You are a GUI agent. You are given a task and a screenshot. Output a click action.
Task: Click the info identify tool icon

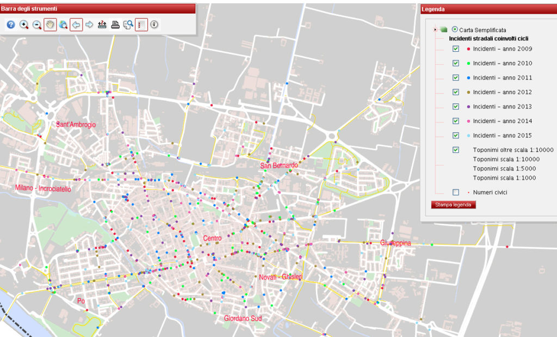[154, 24]
